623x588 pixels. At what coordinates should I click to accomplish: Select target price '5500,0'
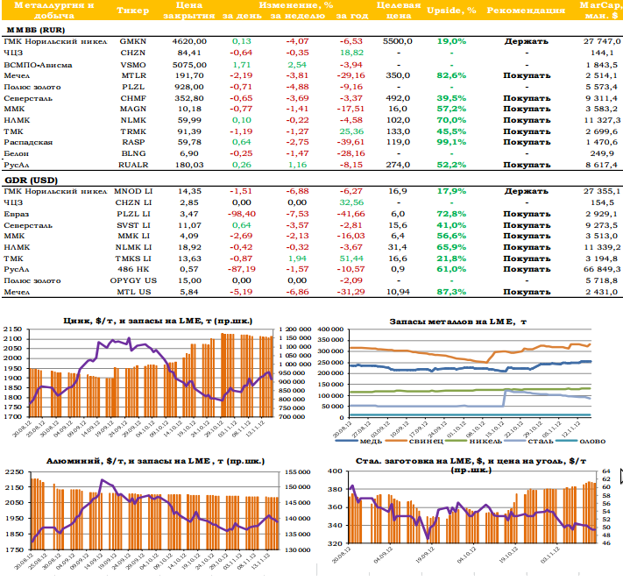point(398,41)
